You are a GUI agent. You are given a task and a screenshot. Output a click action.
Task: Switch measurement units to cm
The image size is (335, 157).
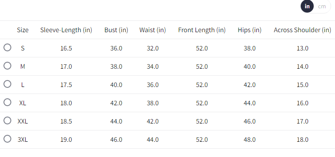tap(322, 7)
